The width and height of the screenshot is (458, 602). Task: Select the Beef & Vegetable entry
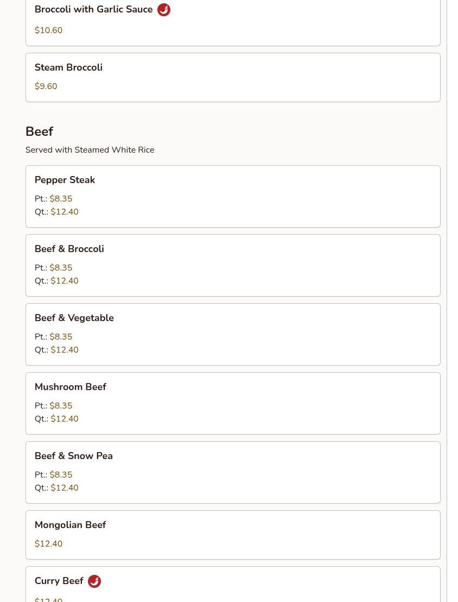coord(74,318)
